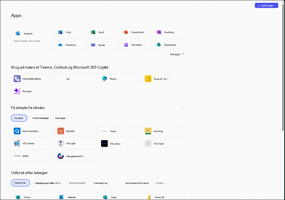The image size is (285, 200).
Task: Open the SharePoint icon
Action: tap(159, 45)
